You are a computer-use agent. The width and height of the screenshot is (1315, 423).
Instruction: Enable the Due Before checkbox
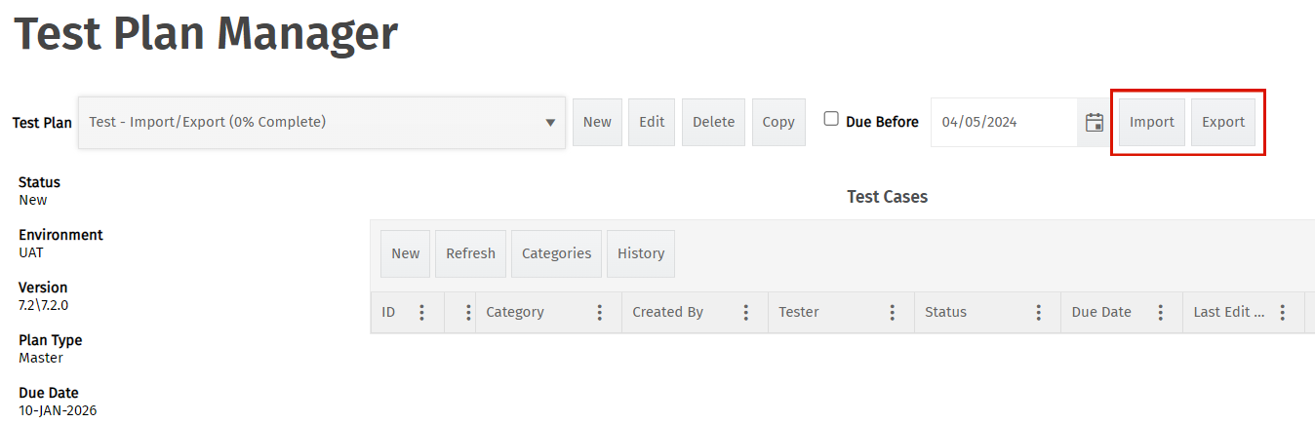tap(831, 119)
